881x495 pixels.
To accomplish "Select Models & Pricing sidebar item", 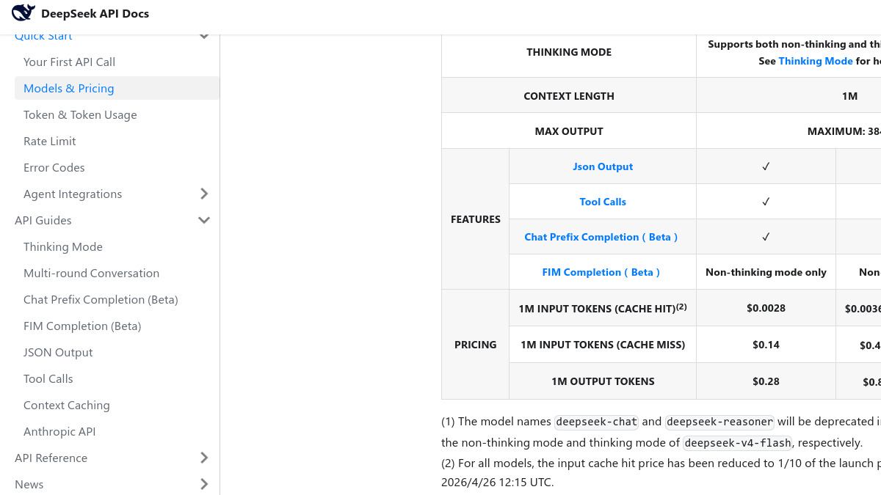I will [x=117, y=88].
